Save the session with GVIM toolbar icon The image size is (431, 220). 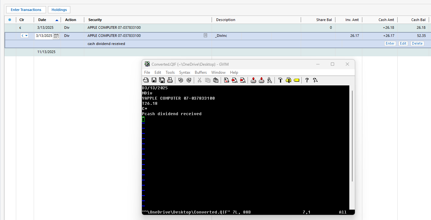262,80
